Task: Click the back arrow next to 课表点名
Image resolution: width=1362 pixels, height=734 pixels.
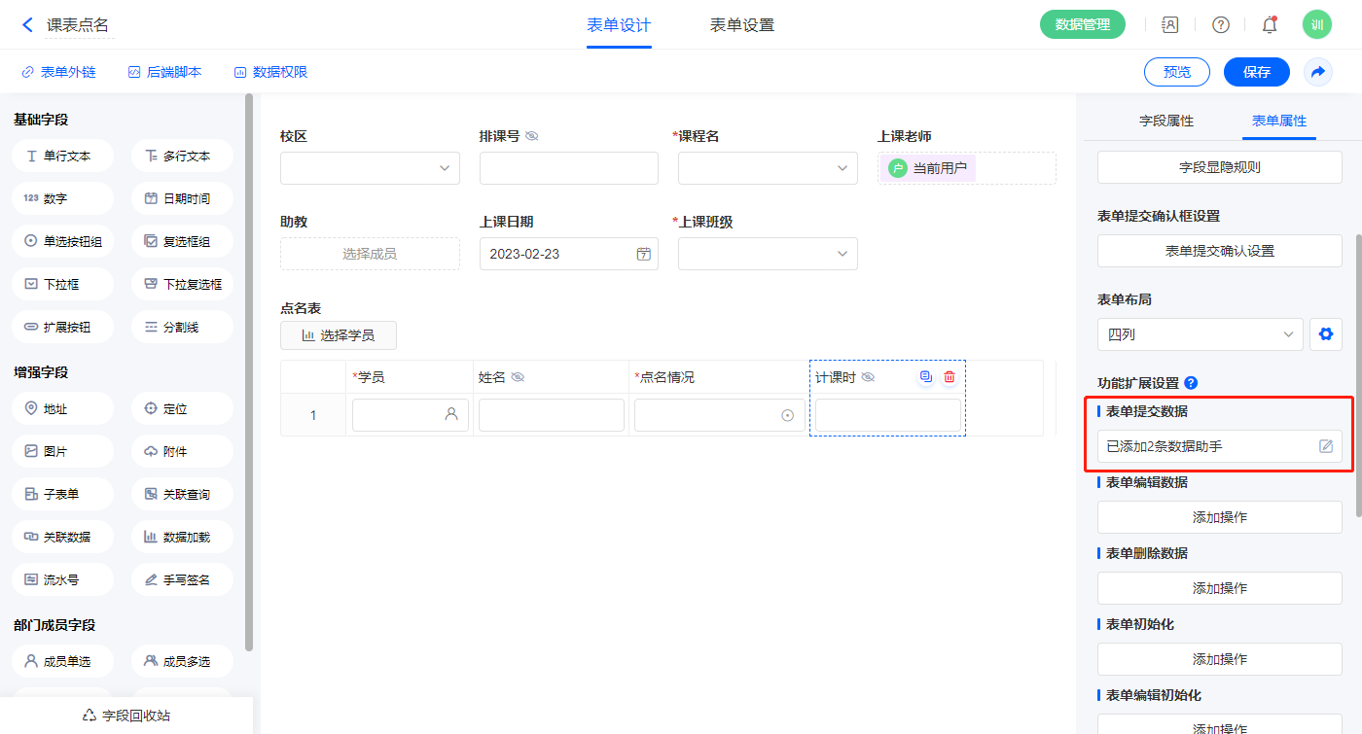Action: (x=27, y=25)
